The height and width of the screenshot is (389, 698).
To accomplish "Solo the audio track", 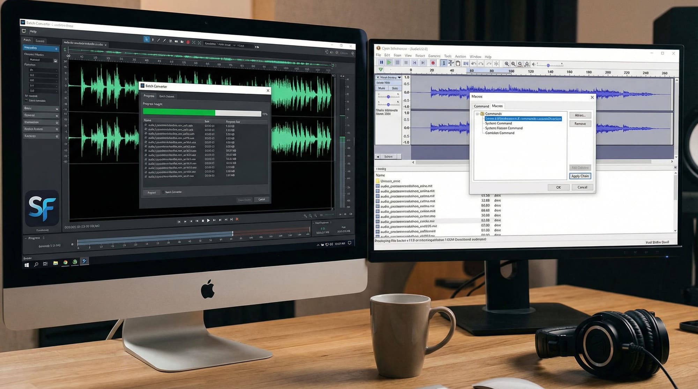I will click(395, 88).
